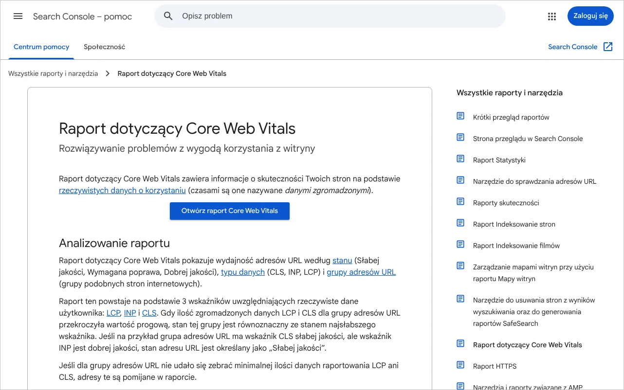Open Narzędzie do sprawdzania adresów URL article

[534, 181]
